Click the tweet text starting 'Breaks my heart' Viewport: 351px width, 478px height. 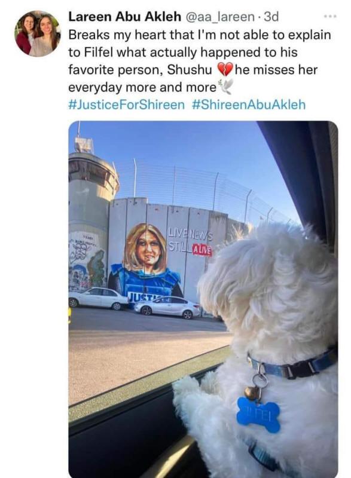click(200, 61)
